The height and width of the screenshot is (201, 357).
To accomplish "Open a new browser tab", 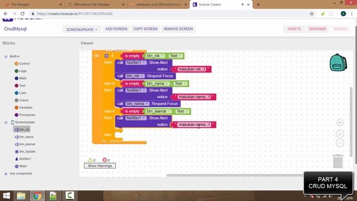I will click(258, 4).
